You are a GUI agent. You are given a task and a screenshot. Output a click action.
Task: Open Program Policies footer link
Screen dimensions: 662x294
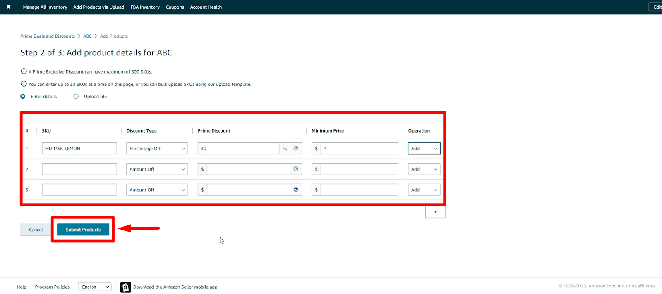click(52, 287)
